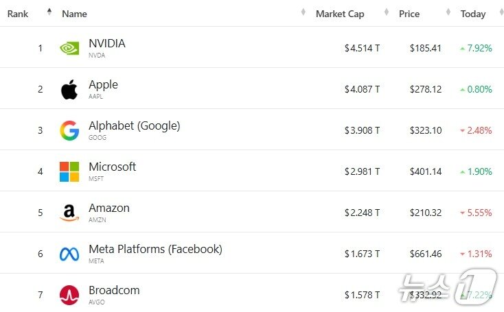Sort by the Name column header
Screen dimensions: 504x312
pyautogui.click(x=74, y=14)
